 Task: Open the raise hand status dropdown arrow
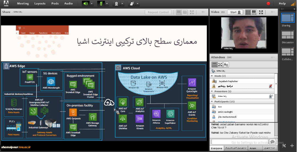click(137, 3)
